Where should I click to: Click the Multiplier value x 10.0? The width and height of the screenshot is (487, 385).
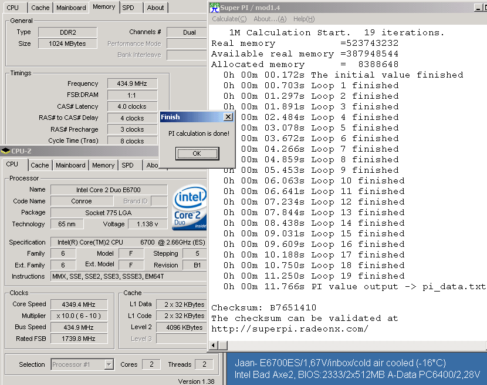(79, 316)
